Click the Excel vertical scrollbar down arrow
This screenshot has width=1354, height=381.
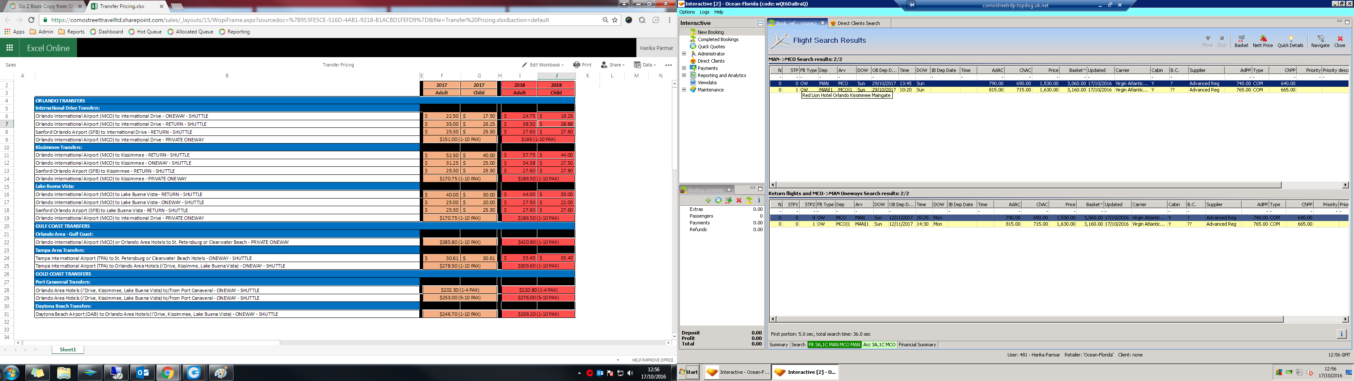coord(674,336)
